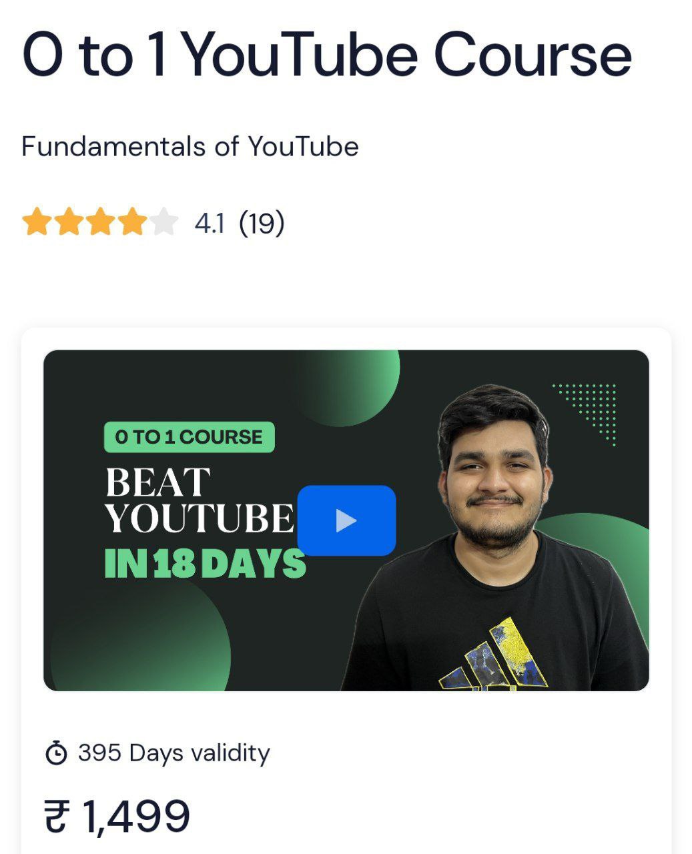Click the rupee currency symbol
This screenshot has height=854, width=692.
tap(57, 817)
